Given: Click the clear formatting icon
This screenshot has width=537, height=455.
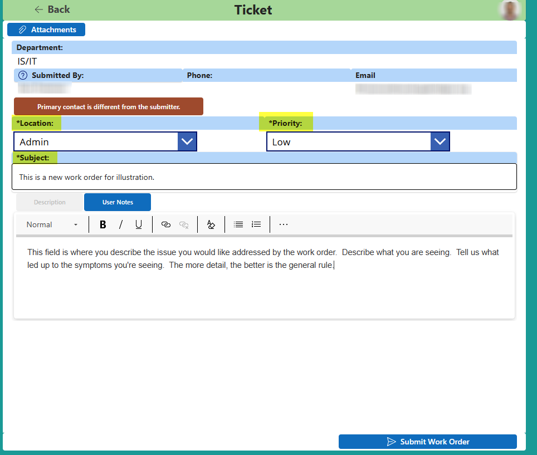Looking at the screenshot, I should [211, 224].
